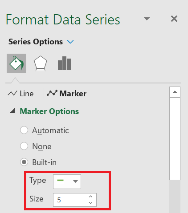
Task: Open the Series Options dropdown chevron
Action: click(70, 42)
